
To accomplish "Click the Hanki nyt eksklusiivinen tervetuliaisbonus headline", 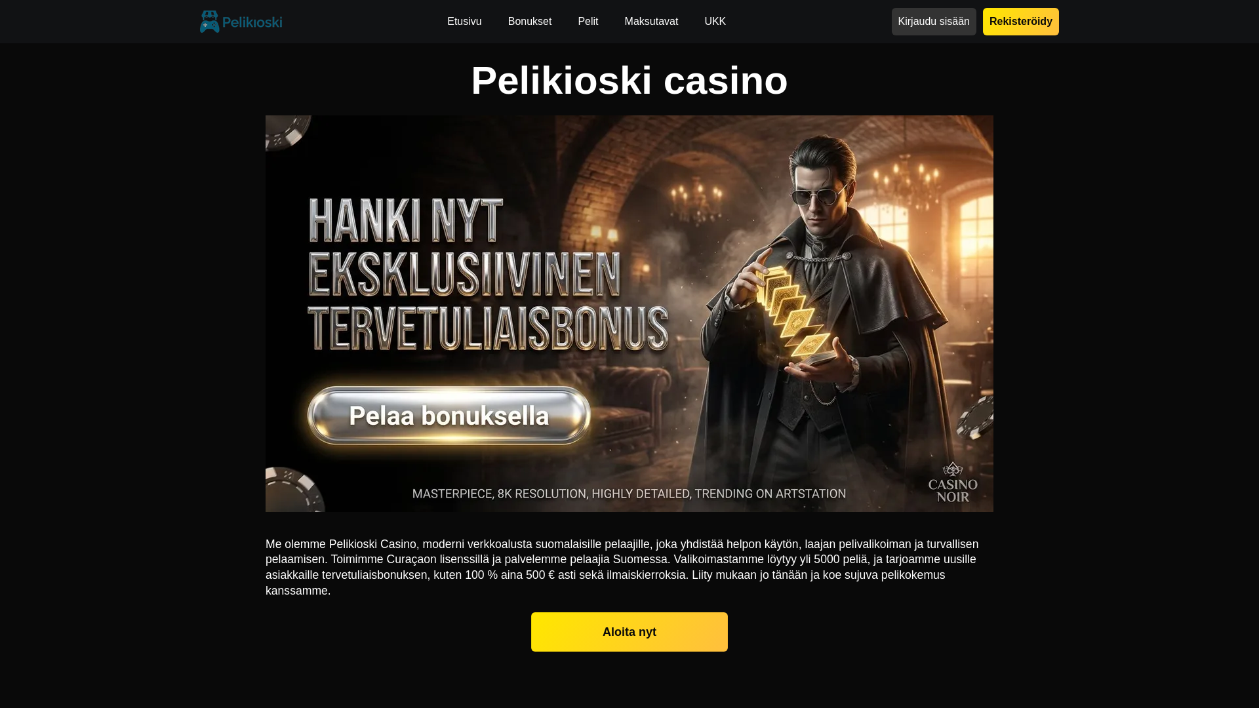I will coord(488,274).
